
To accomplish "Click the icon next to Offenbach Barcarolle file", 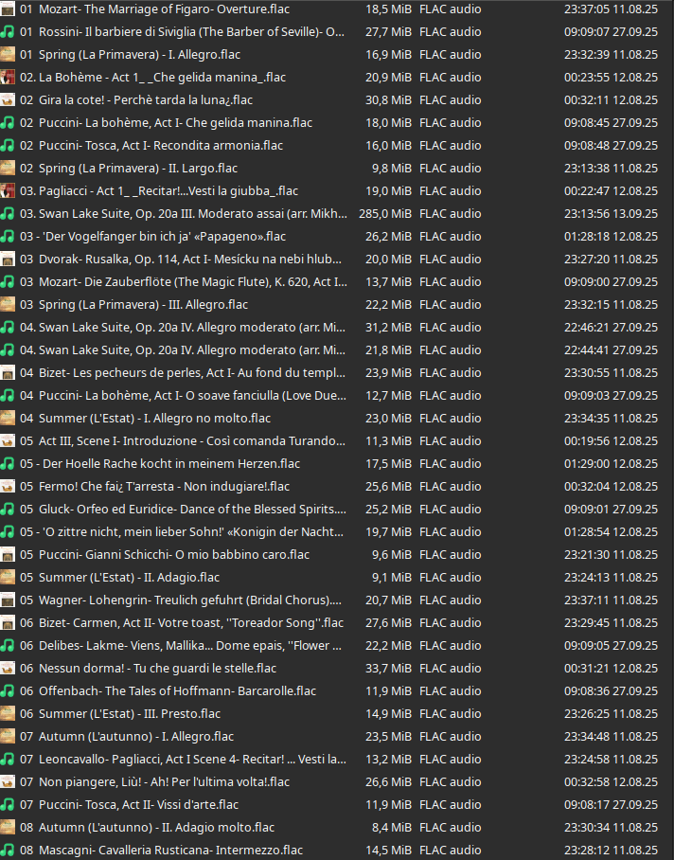I will click(8, 690).
